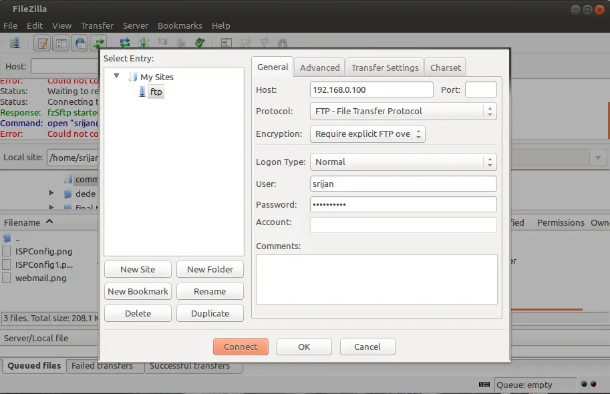Click the New Site button
The height and width of the screenshot is (394, 610).
point(138,269)
